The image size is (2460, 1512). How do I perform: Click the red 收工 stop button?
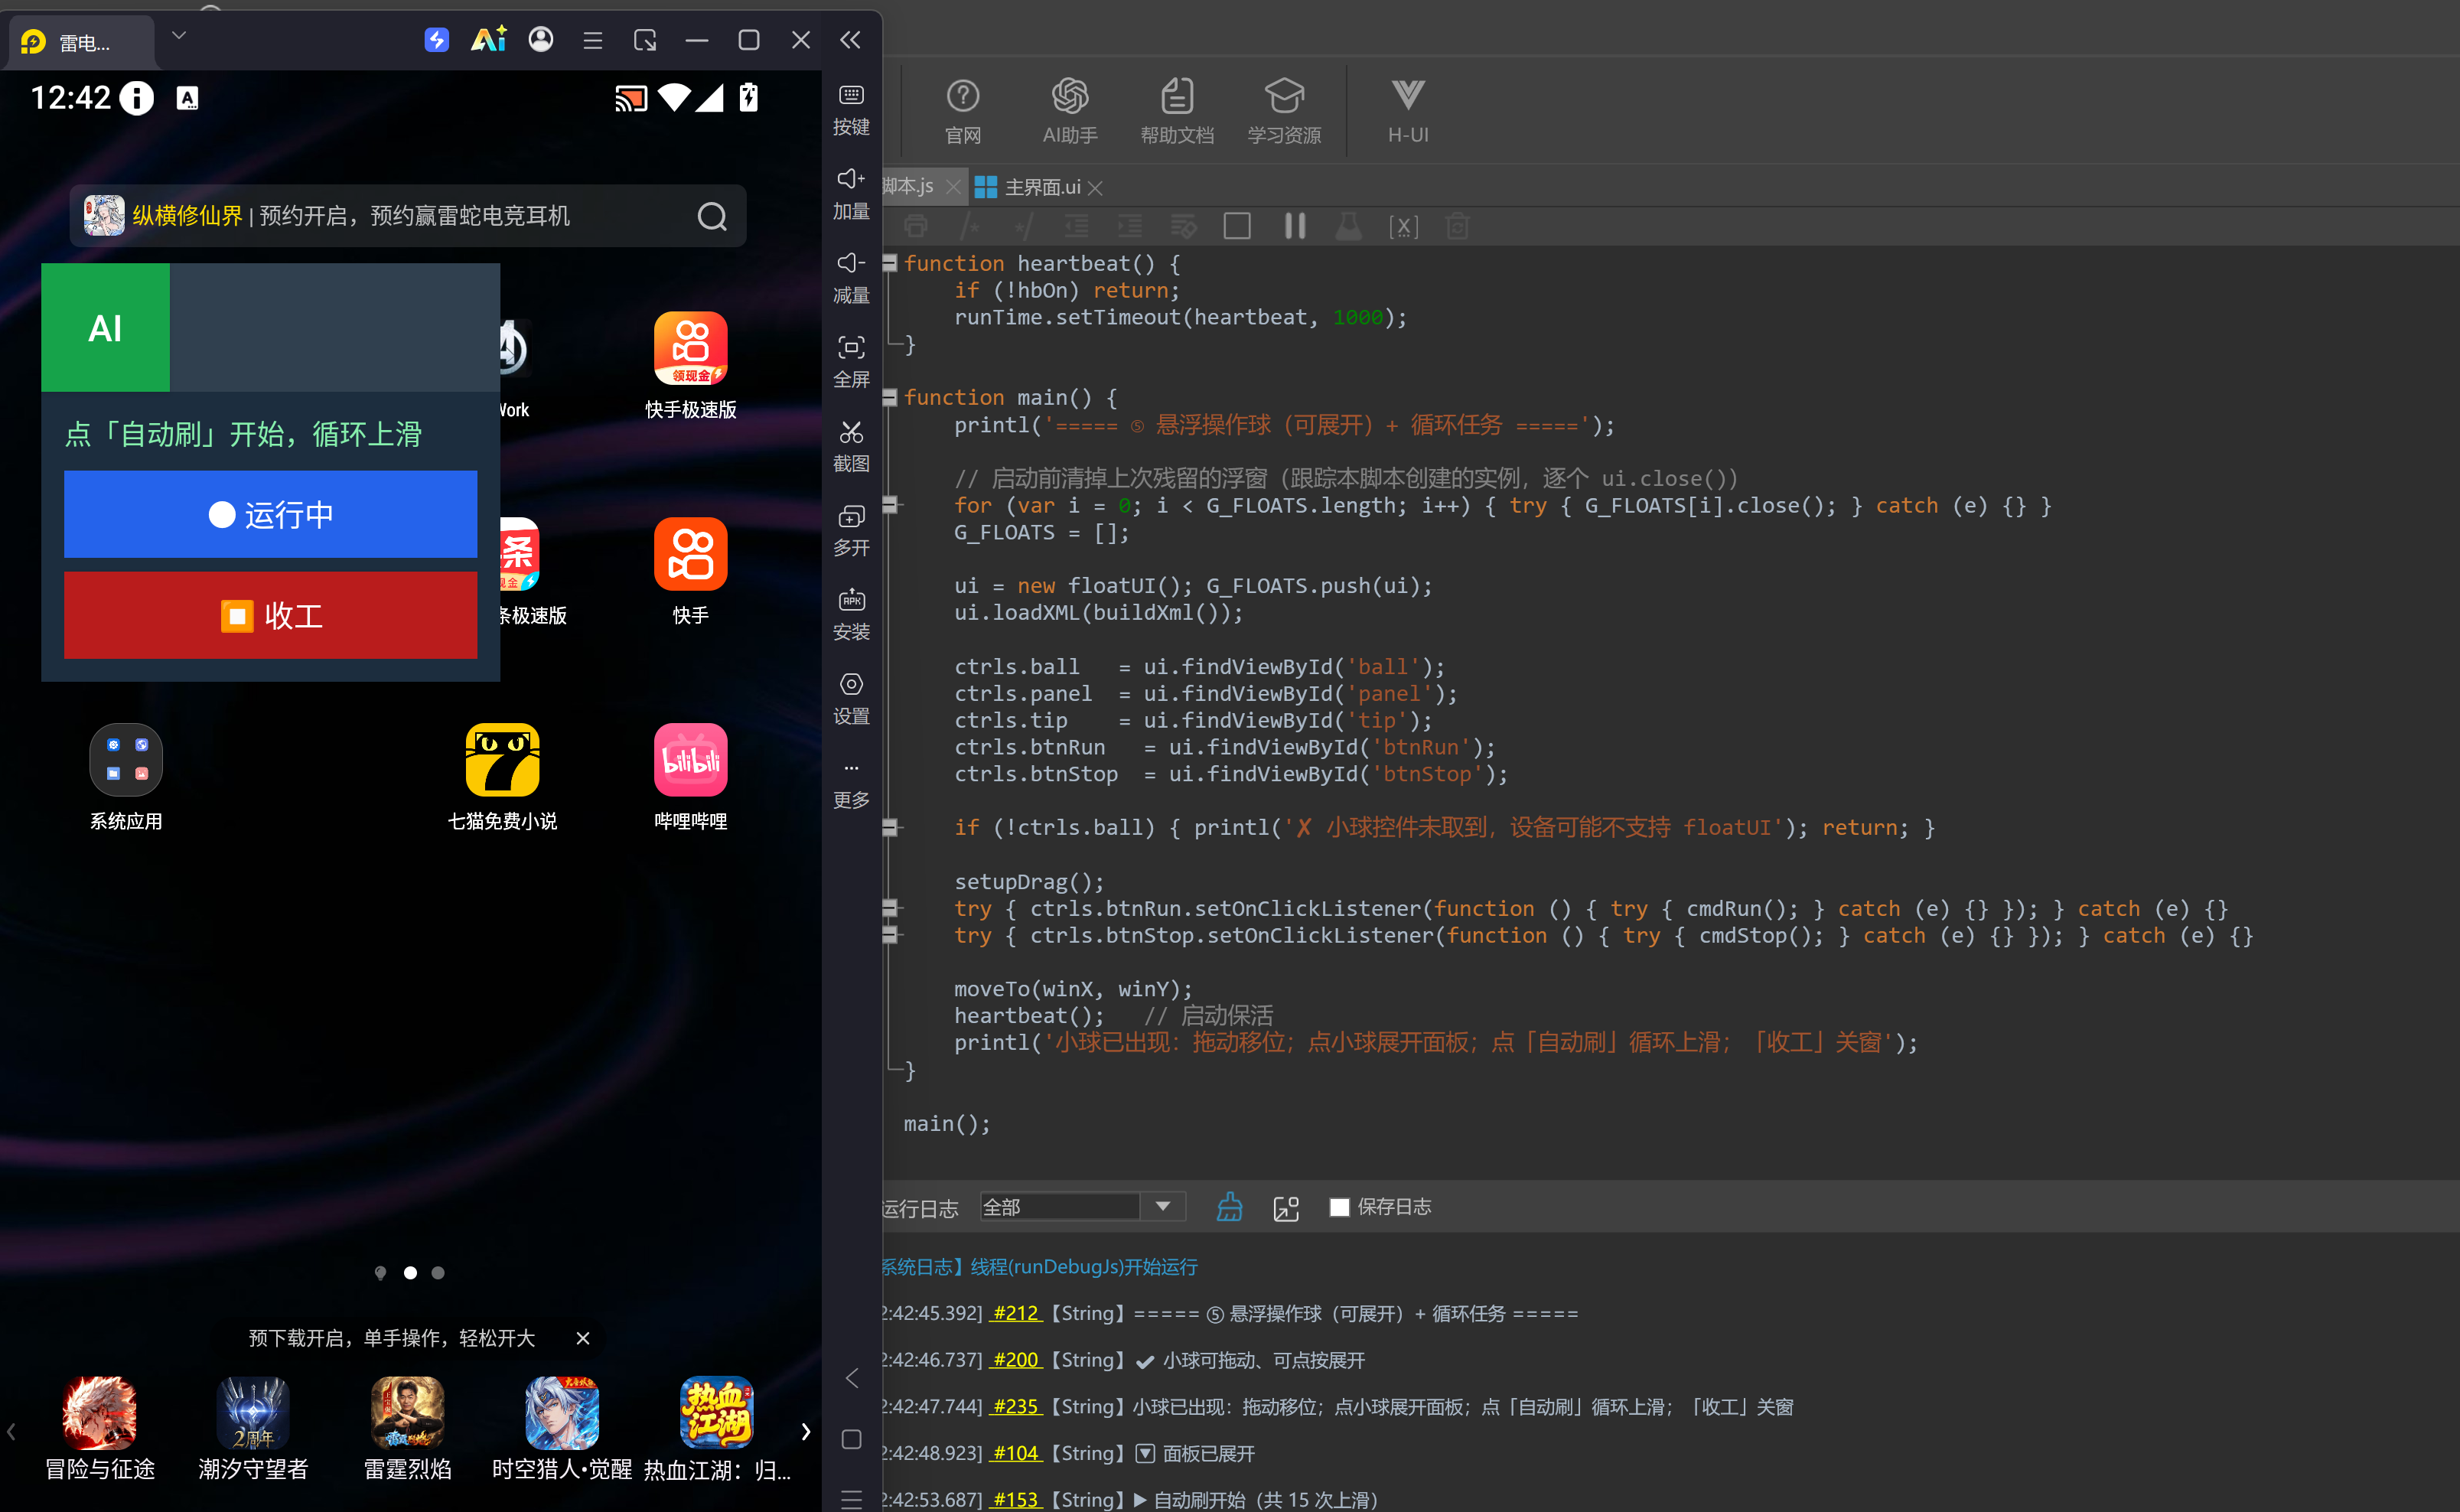point(270,615)
